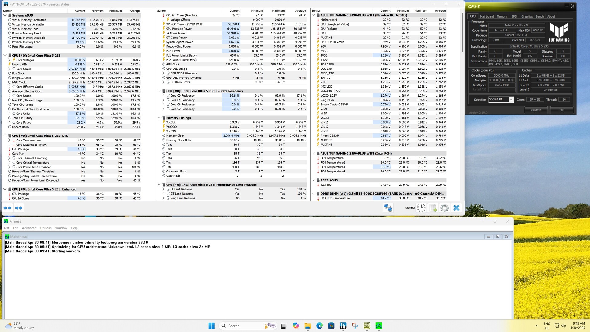Image resolution: width=590 pixels, height=332 pixels.
Task: Open the HWiNFO remote network connection icon
Action: [388, 208]
